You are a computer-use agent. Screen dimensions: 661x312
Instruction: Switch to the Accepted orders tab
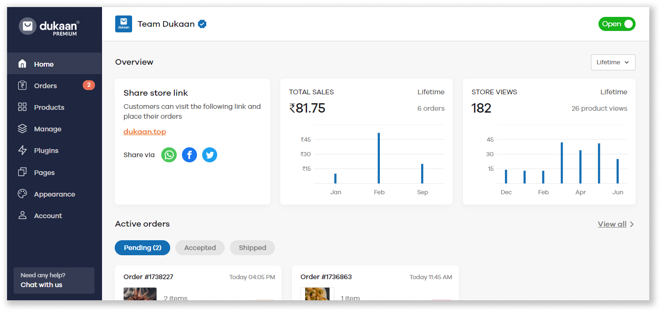200,248
